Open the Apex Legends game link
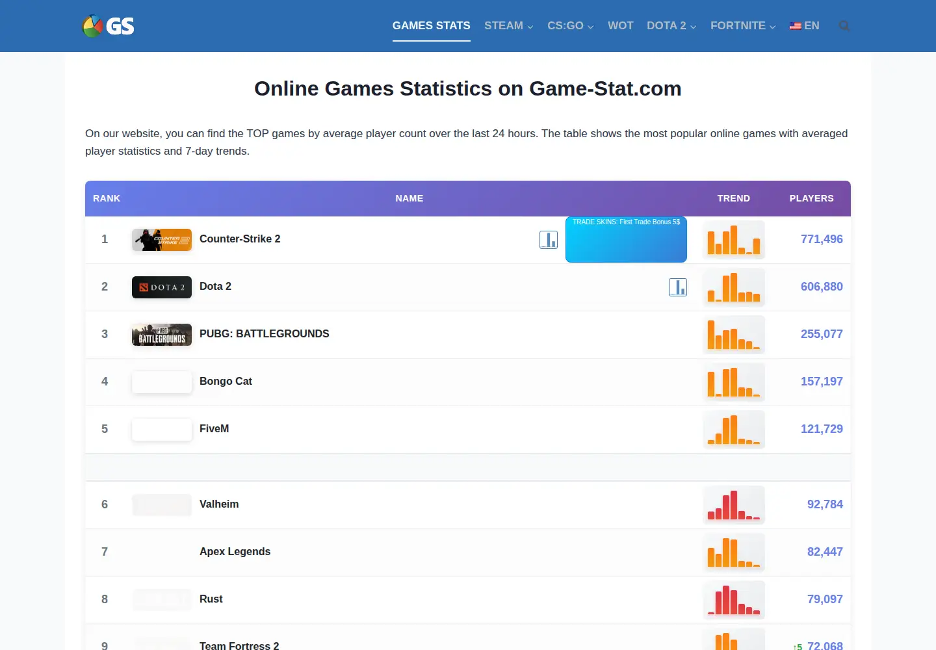 pos(235,552)
